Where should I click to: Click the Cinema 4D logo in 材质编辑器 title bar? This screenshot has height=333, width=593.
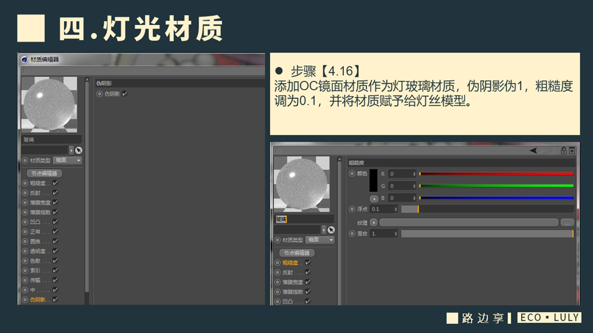[24, 59]
